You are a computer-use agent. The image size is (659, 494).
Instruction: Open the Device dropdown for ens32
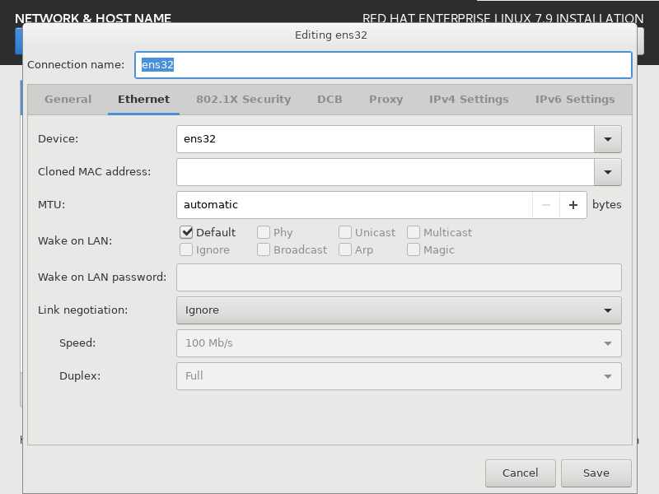click(608, 139)
